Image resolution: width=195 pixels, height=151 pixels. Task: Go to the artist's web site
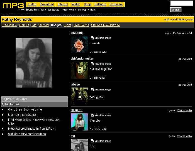pyautogui.click(x=25, y=109)
